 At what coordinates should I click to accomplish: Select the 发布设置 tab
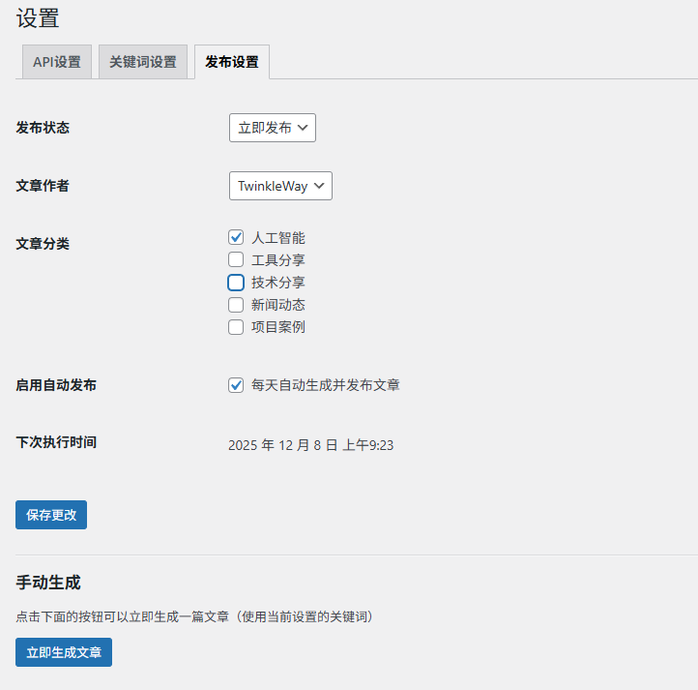coord(232,62)
